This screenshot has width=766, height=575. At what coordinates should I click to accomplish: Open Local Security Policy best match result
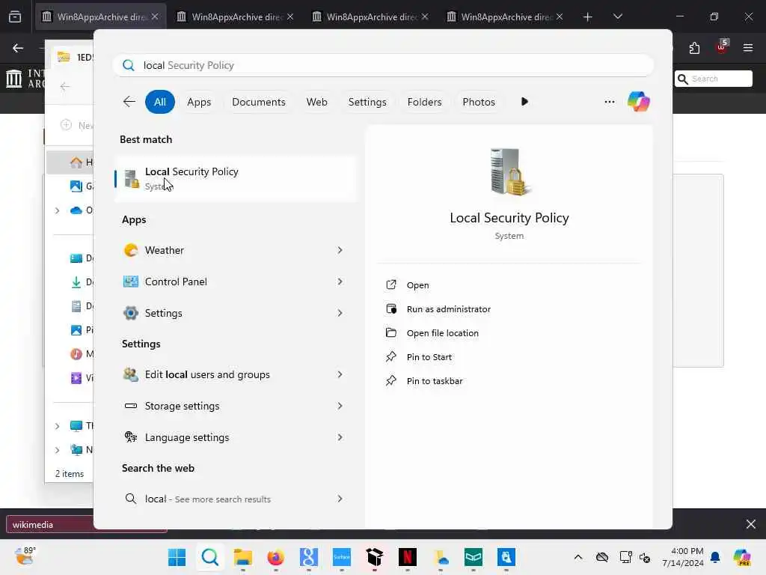click(x=236, y=178)
